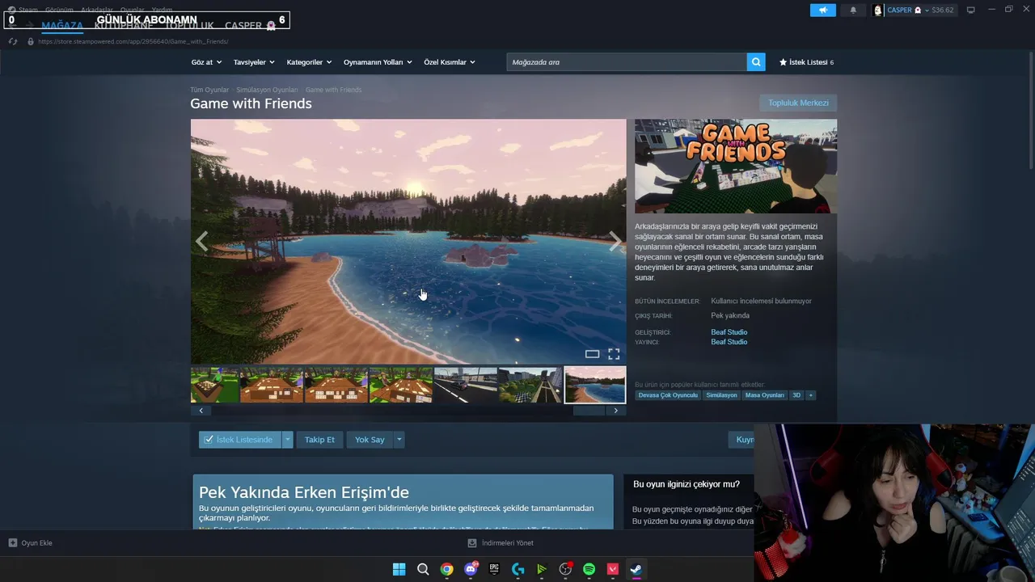1035x582 pixels.
Task: Open the Görünüm menu
Action: [59, 10]
